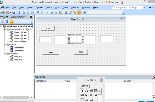The width and height of the screenshot is (155, 102).
Task: Select Sheet1 (Sheet1) in the project tree
Action: tap(22, 32)
